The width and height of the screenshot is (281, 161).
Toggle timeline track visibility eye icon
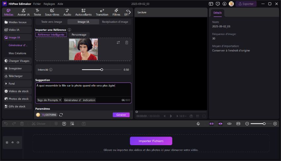coord(13,143)
